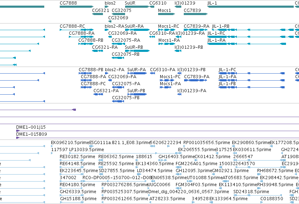Select transcript CG7888-RC

tap(72, 26)
